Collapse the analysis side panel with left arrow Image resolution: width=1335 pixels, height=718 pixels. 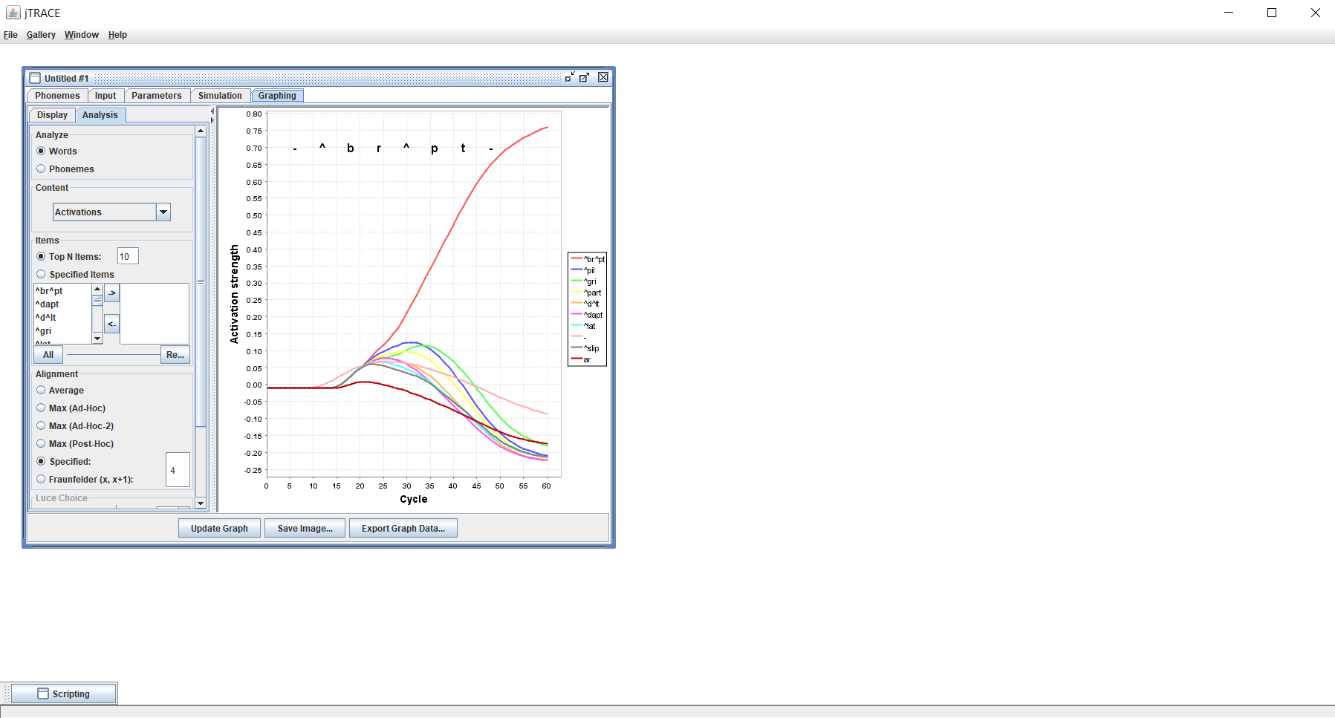point(212,111)
